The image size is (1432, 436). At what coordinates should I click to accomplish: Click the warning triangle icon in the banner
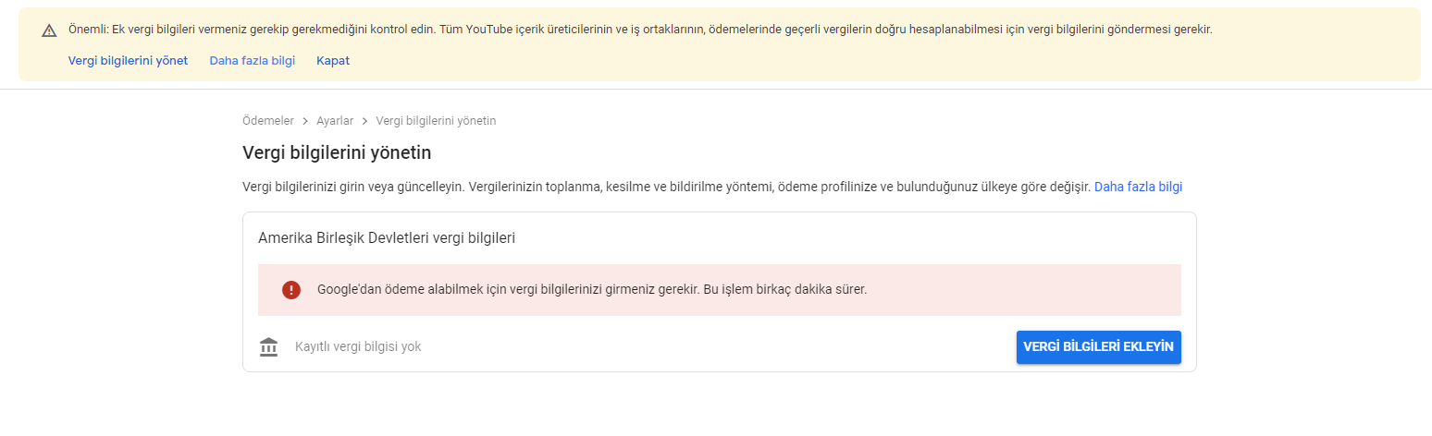pyautogui.click(x=49, y=30)
